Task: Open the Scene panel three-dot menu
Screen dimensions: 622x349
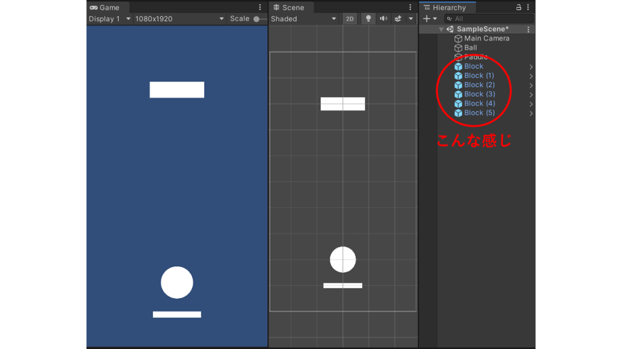Action: coord(411,7)
